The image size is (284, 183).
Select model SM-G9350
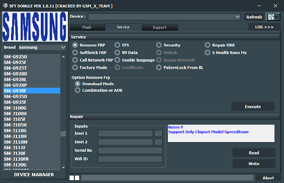click(32, 96)
